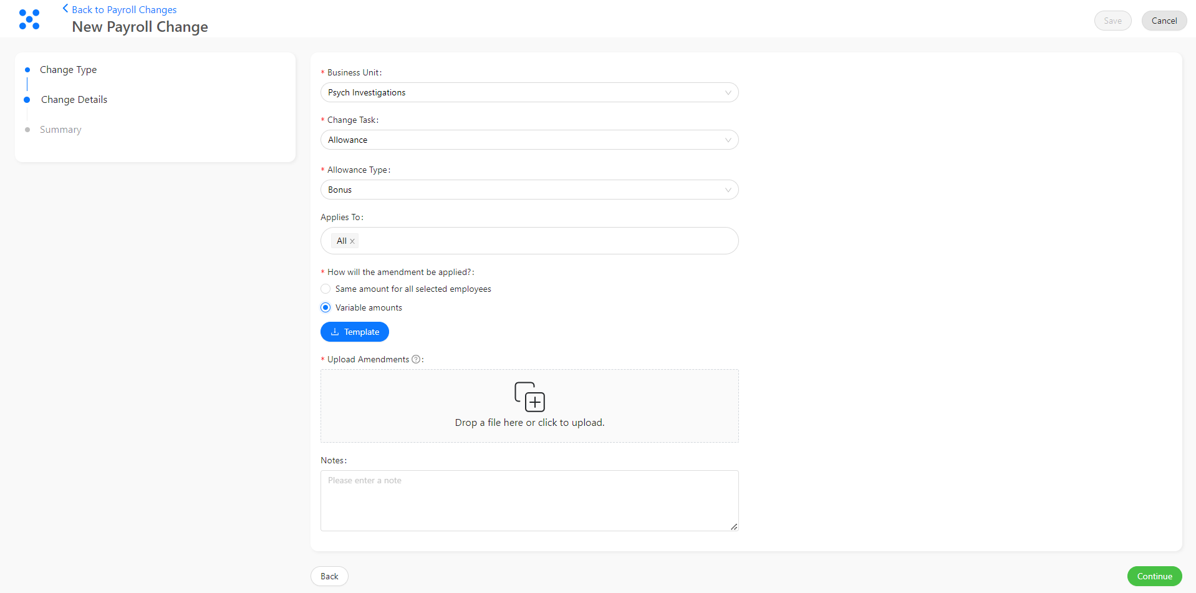The width and height of the screenshot is (1196, 593).
Task: Open the Business Unit dropdown
Action: pyautogui.click(x=529, y=92)
